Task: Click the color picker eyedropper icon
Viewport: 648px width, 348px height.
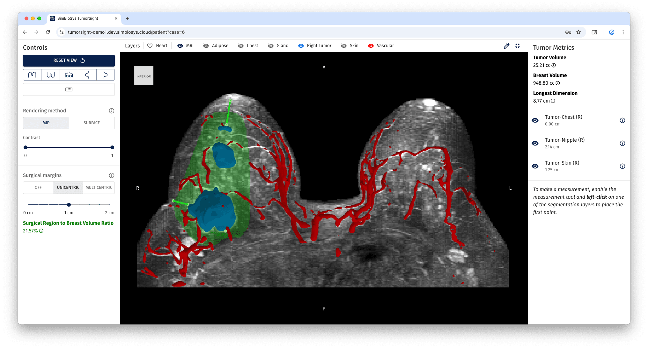Action: point(506,46)
